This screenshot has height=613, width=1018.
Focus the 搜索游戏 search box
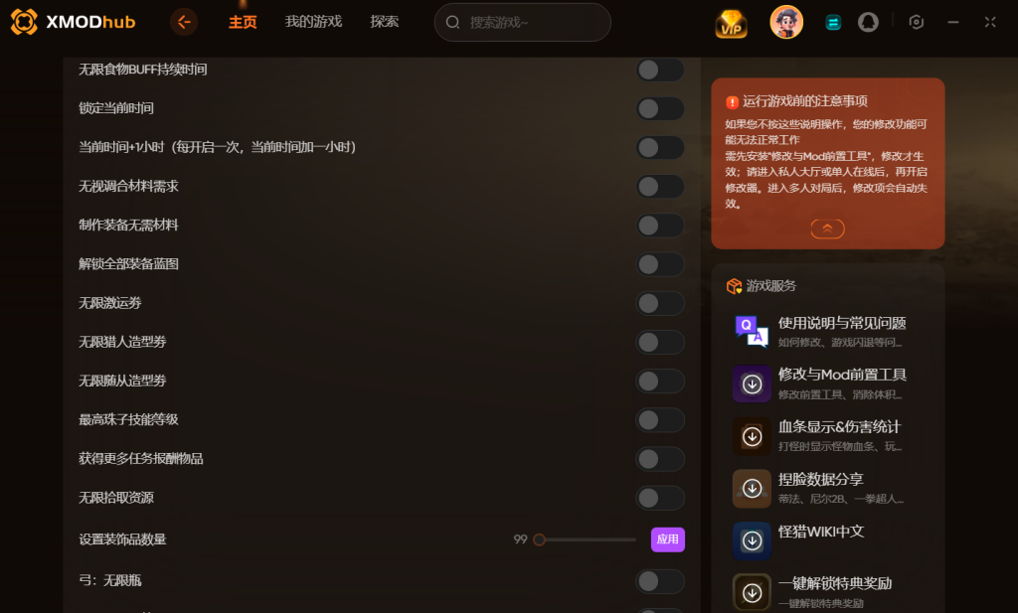point(523,23)
